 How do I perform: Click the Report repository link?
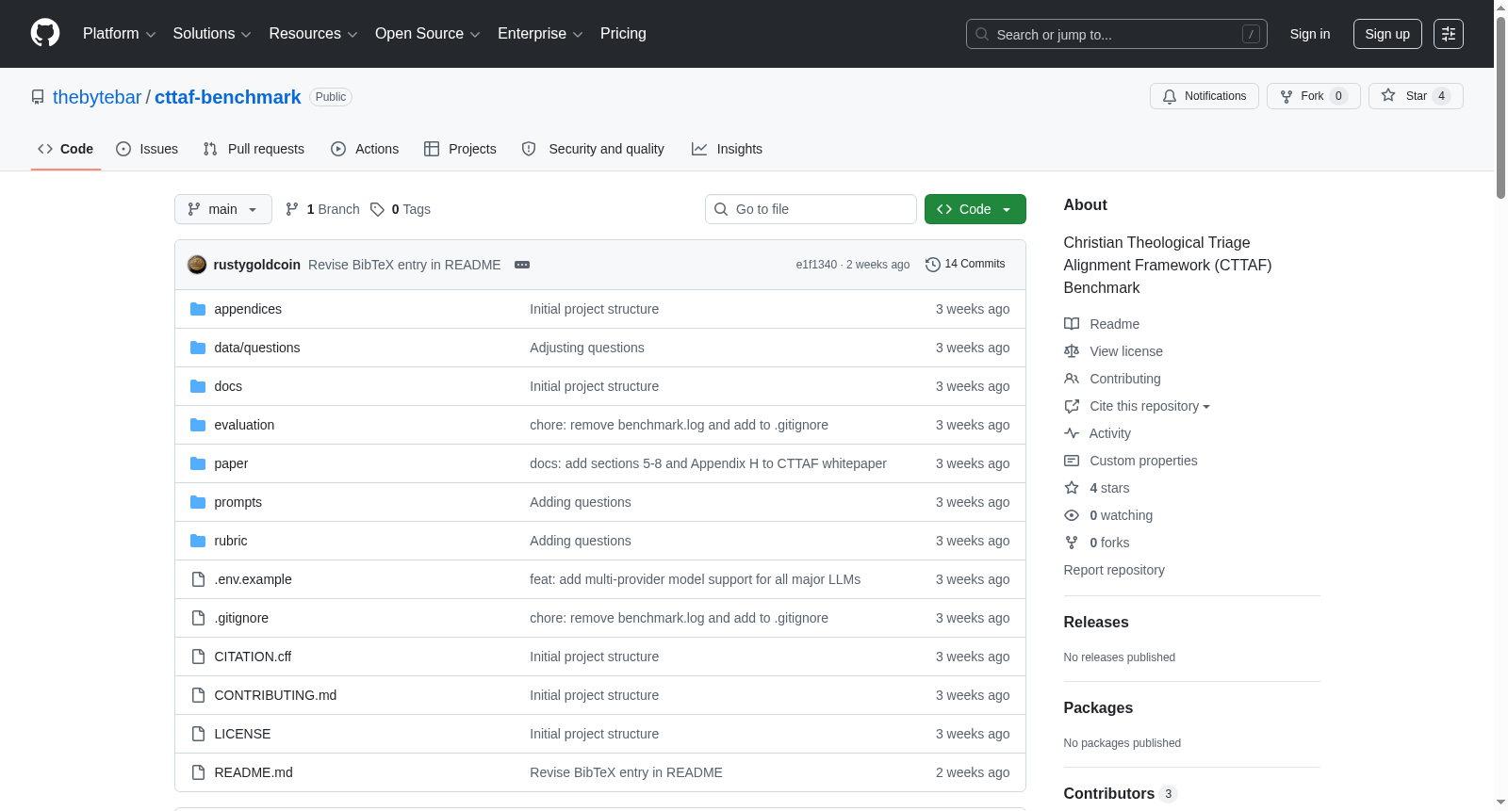pos(1114,570)
